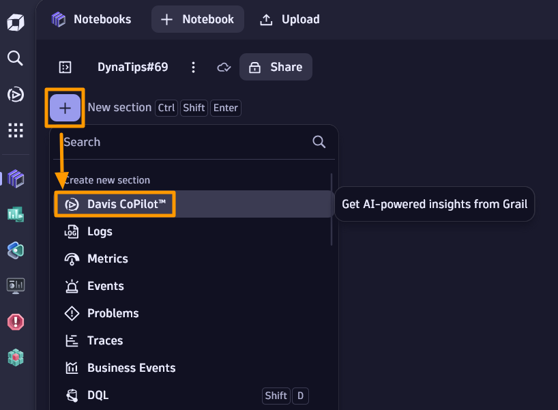558x410 pixels.
Task: Click the Upload button
Action: (290, 19)
